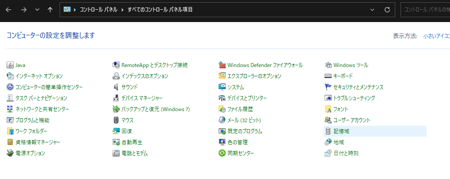
Task: Open the デバイス マネージャー link
Action: 142,98
